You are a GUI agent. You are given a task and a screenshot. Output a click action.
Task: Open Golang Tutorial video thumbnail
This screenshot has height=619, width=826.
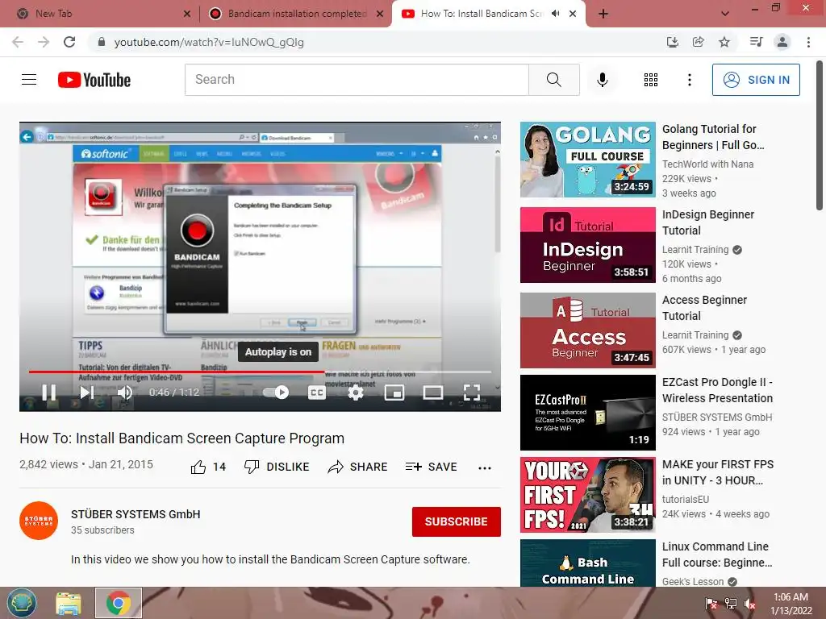(587, 160)
